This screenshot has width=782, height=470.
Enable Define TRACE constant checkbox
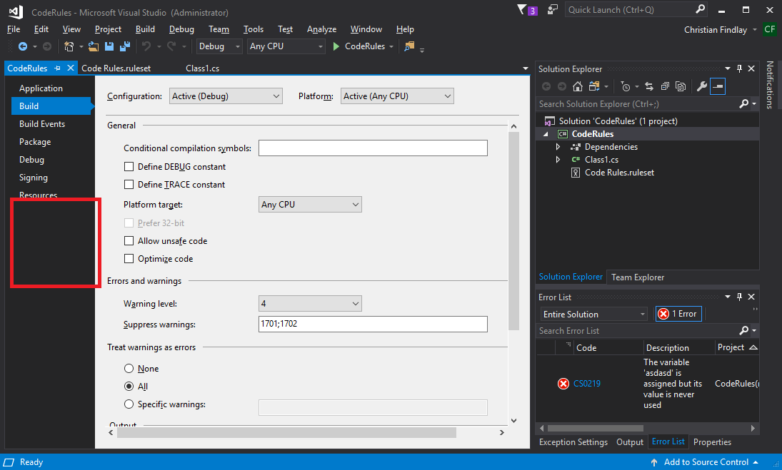coord(129,184)
